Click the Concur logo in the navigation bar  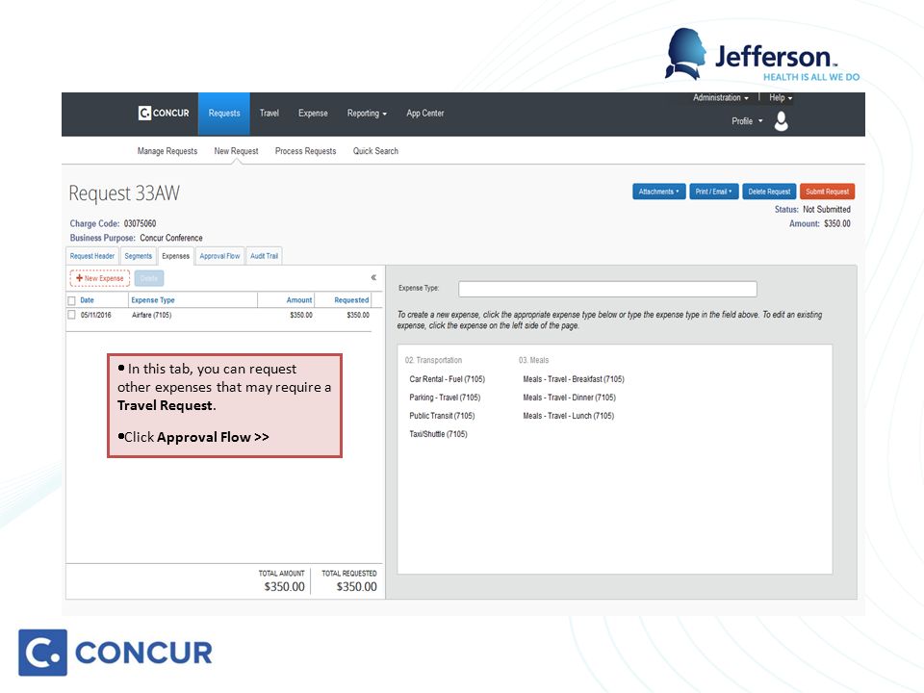click(164, 113)
